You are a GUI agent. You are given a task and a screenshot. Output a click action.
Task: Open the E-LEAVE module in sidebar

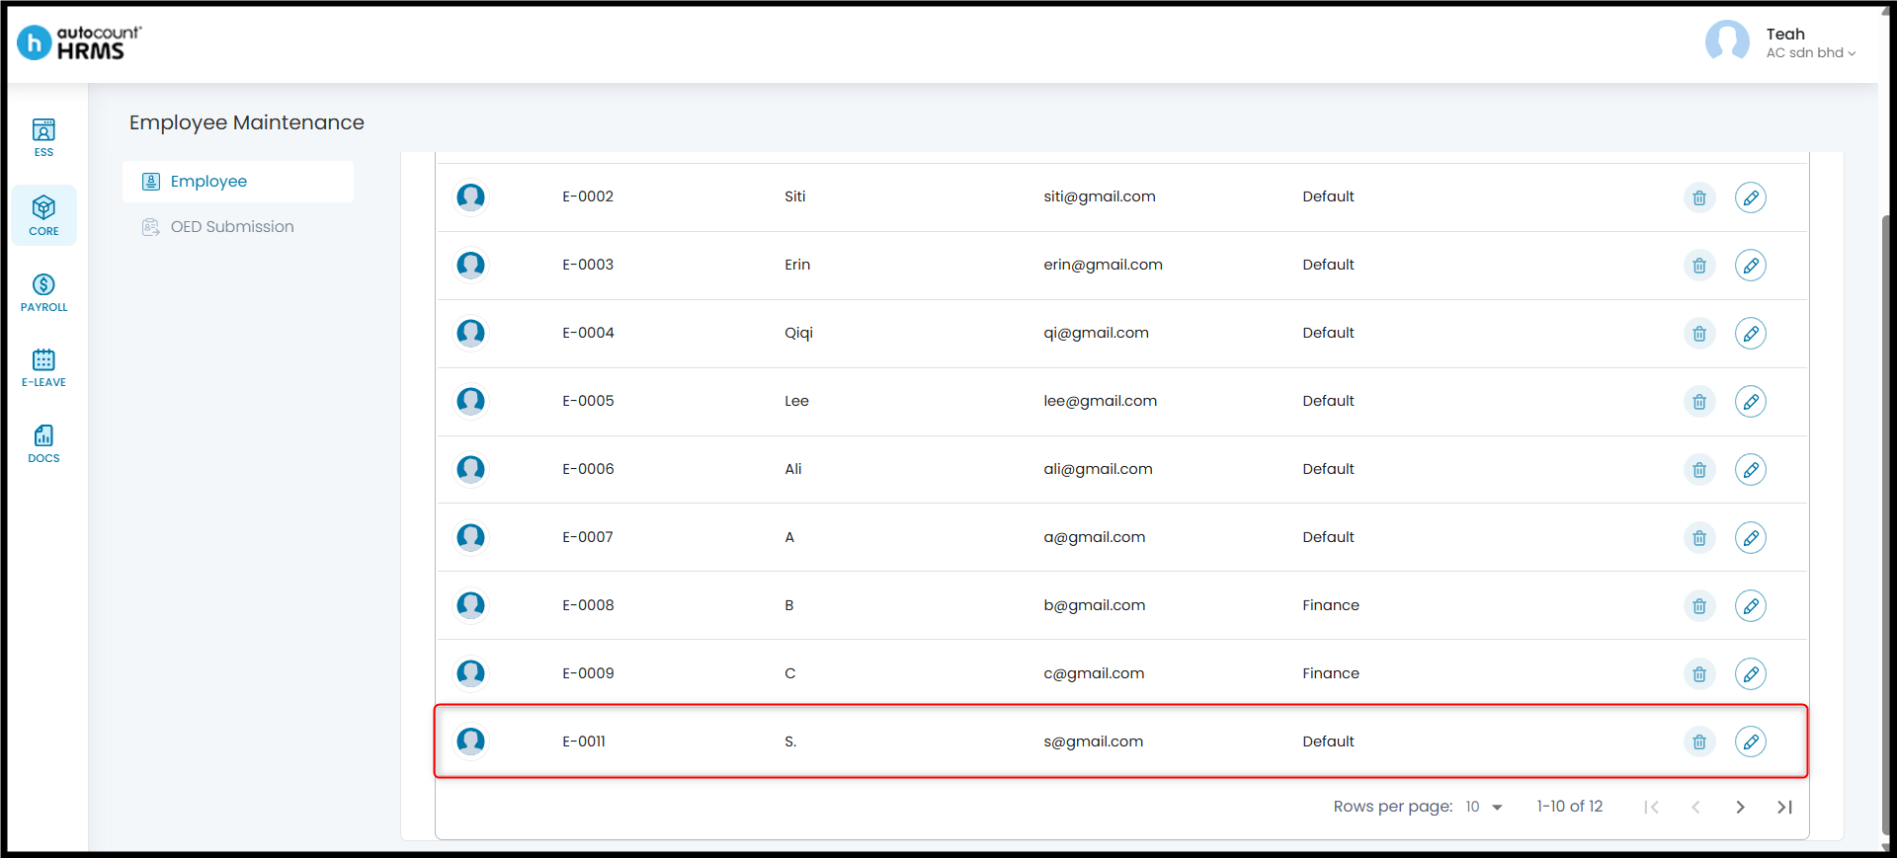coord(43,368)
